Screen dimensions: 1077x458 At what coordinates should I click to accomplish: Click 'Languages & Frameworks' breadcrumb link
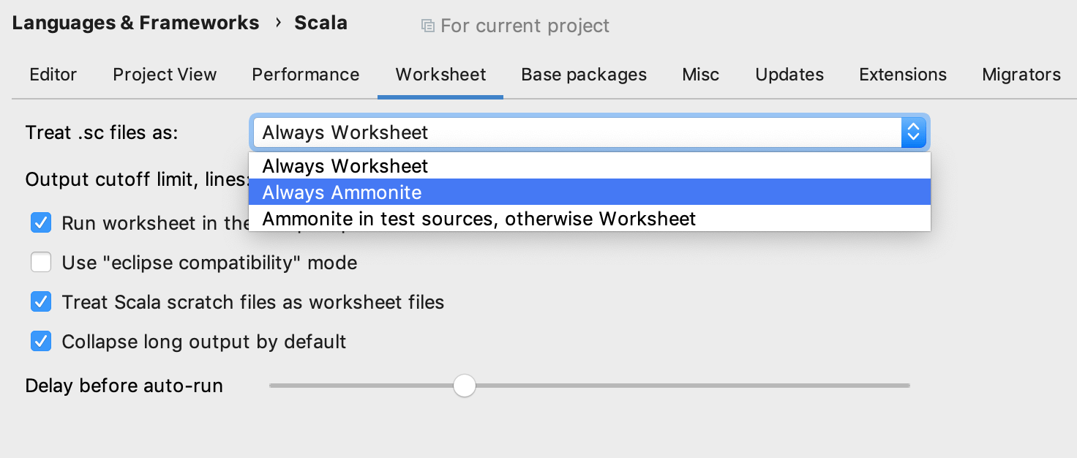click(135, 23)
